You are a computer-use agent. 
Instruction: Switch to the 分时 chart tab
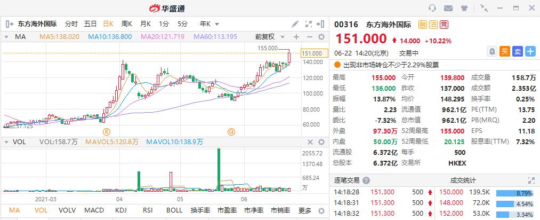[x=71, y=23]
